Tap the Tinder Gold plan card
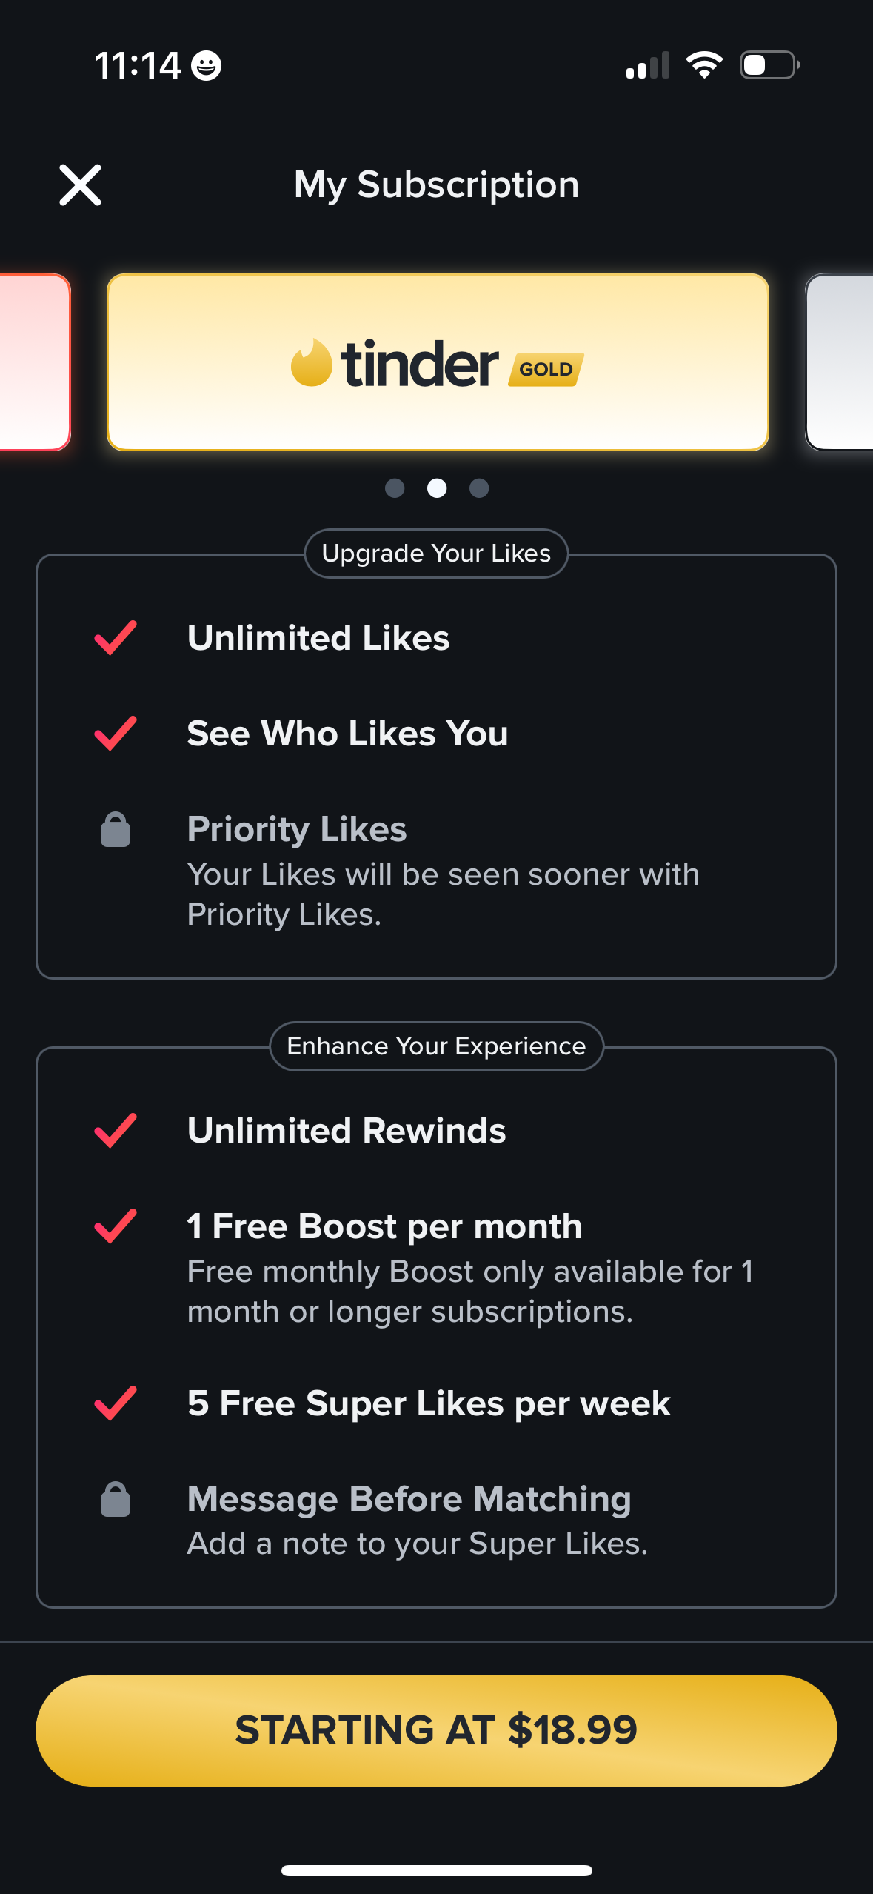The height and width of the screenshot is (1894, 873). pos(438,362)
